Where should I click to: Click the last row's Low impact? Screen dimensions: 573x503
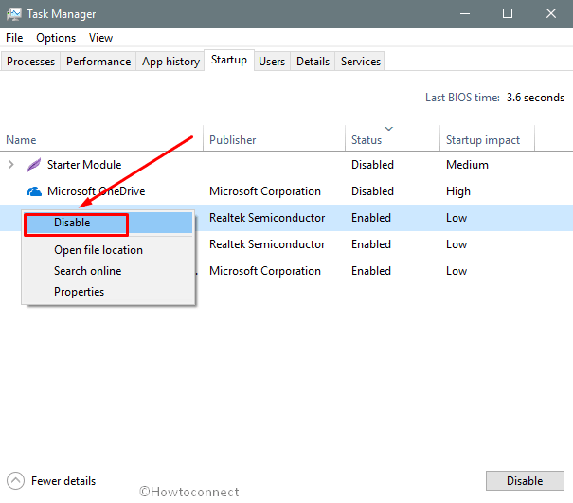[x=457, y=271]
